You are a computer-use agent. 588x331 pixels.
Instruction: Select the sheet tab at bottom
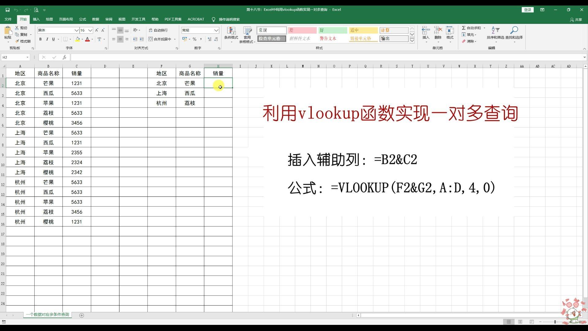click(47, 315)
